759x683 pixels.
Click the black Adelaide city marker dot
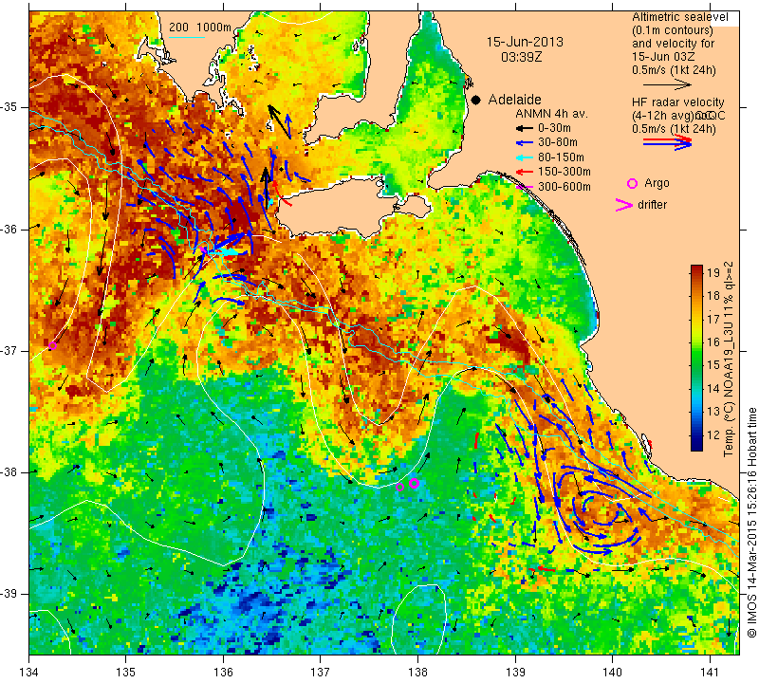click(476, 100)
